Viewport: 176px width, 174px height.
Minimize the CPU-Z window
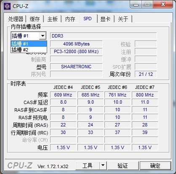pos(136,5)
